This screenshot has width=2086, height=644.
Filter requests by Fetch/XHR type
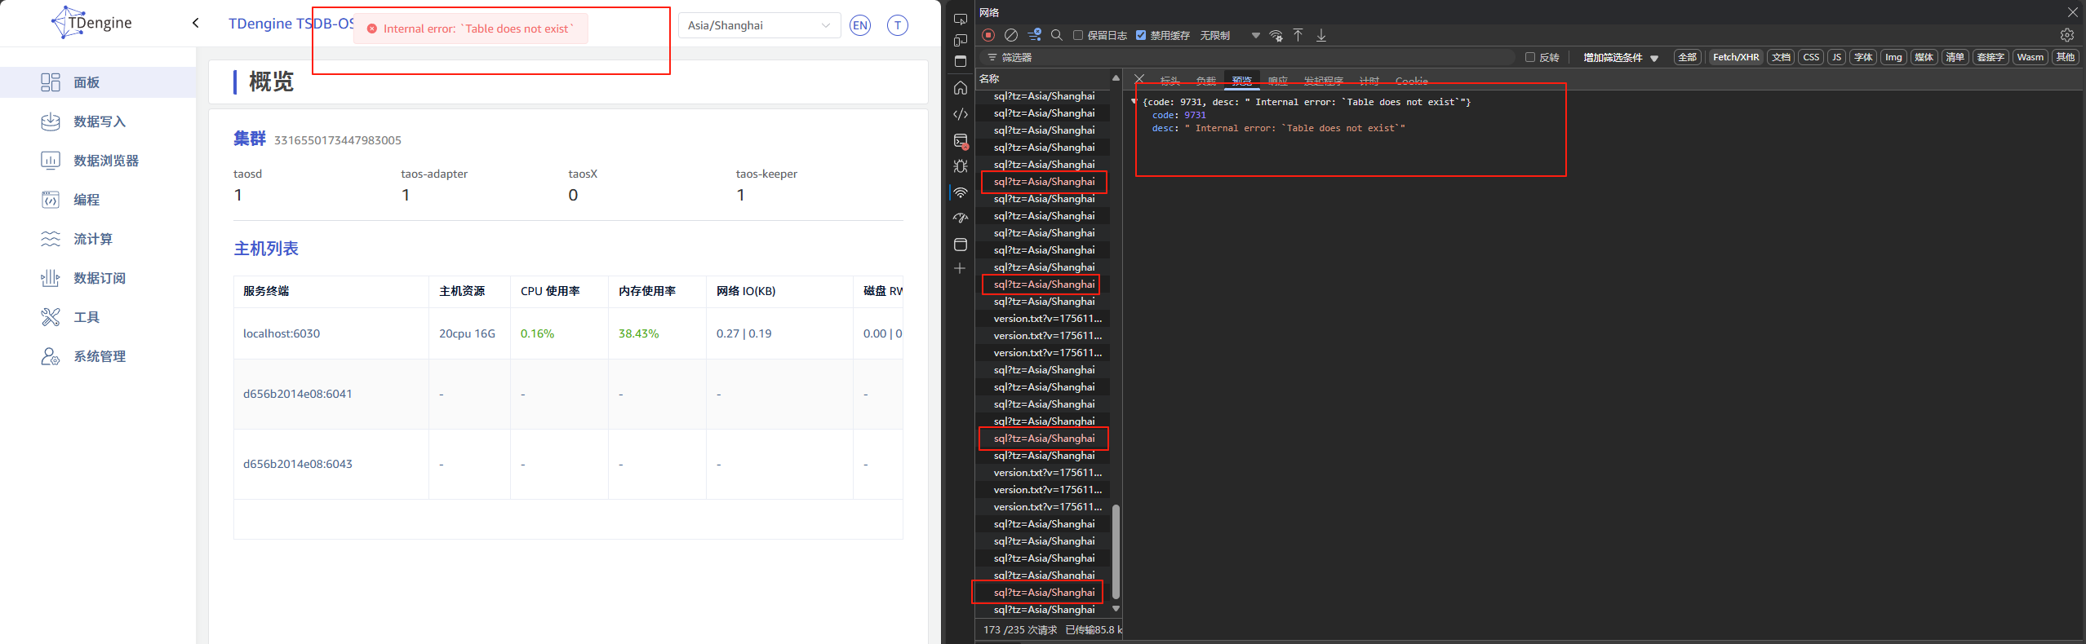point(1735,57)
